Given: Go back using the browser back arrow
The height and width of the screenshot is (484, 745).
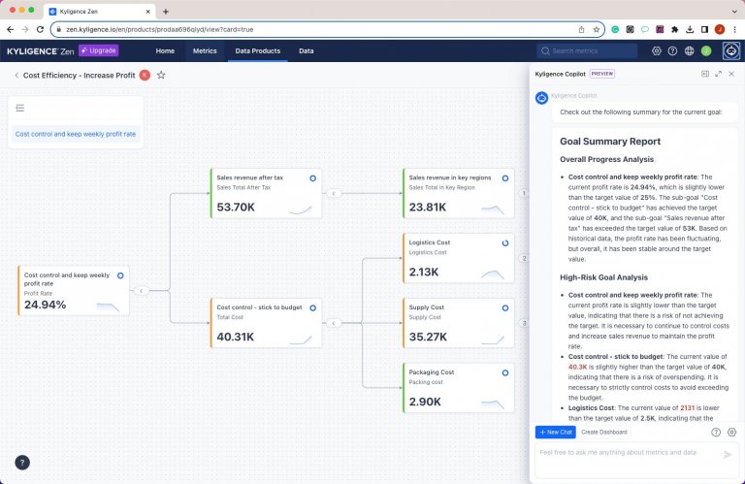Looking at the screenshot, I should pos(10,29).
